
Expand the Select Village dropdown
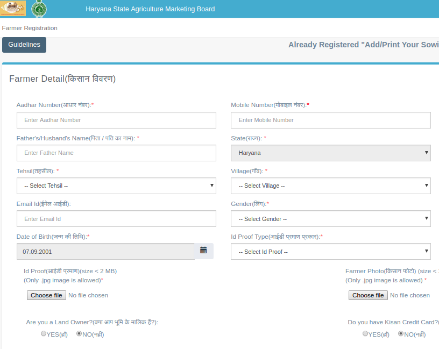[330, 186]
